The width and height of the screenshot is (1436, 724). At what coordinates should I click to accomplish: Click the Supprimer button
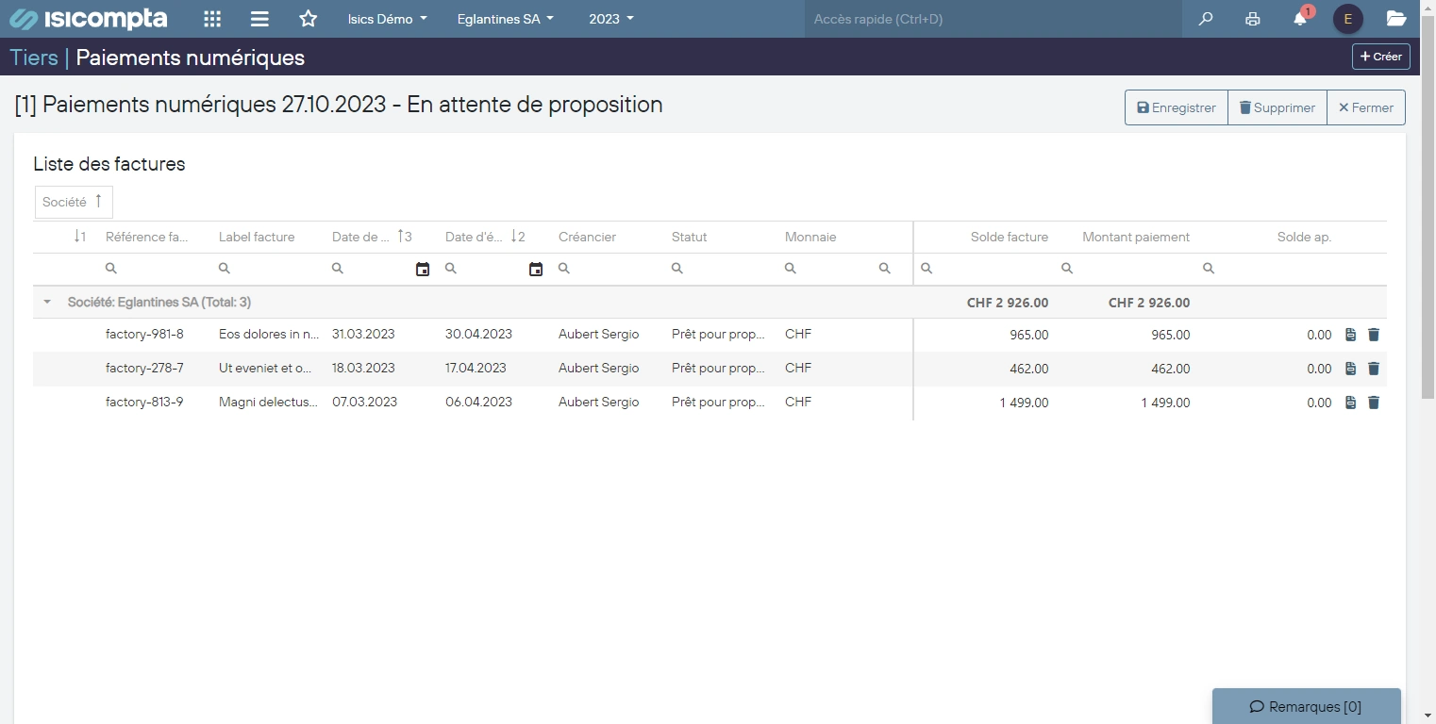[1277, 107]
